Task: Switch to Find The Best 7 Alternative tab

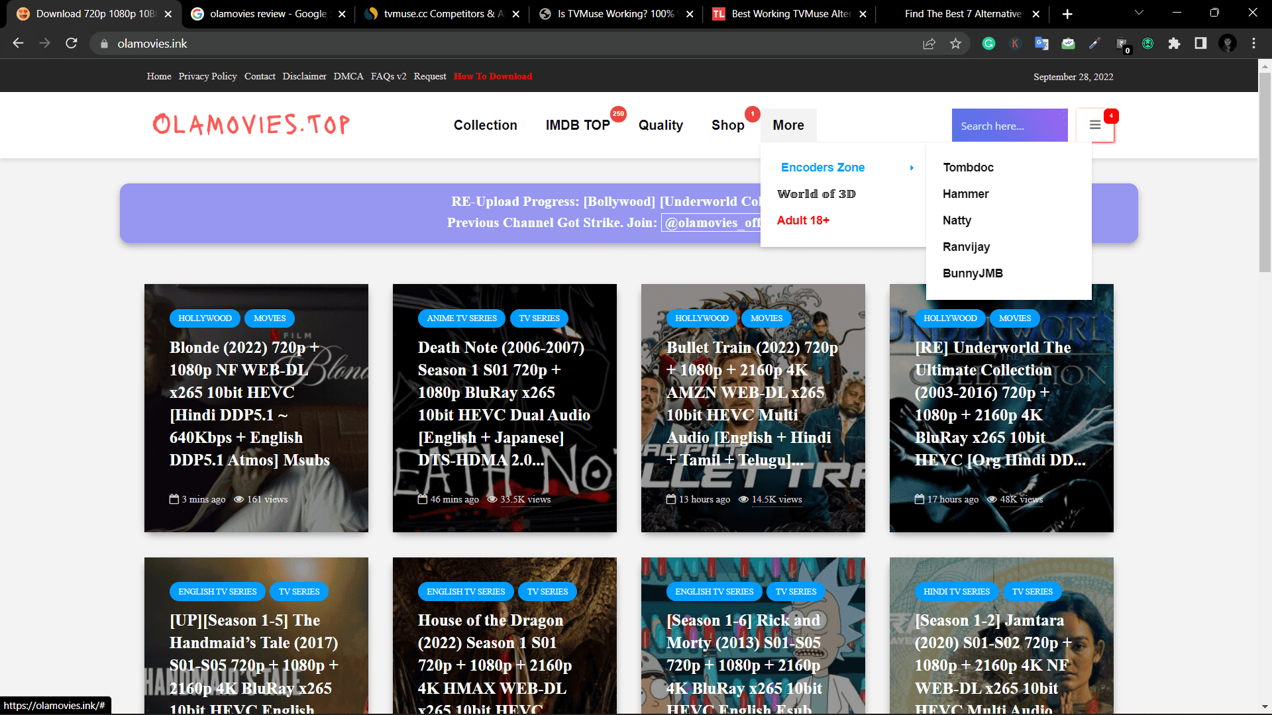Action: [963, 14]
